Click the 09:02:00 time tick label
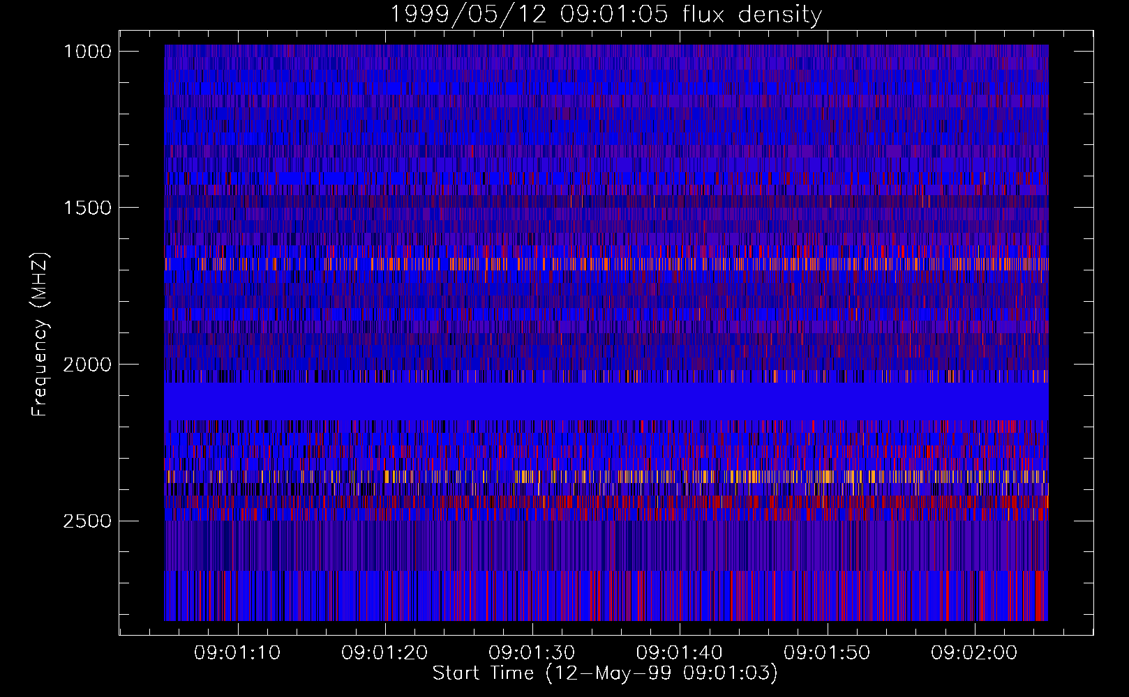The image size is (1129, 697). coord(974,653)
